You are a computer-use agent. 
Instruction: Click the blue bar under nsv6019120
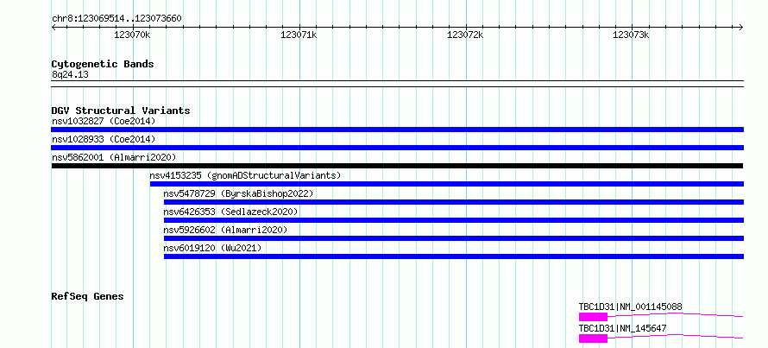(x=454, y=256)
